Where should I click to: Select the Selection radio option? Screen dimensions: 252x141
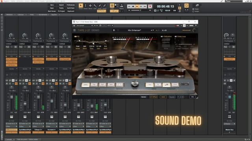coord(193,11)
